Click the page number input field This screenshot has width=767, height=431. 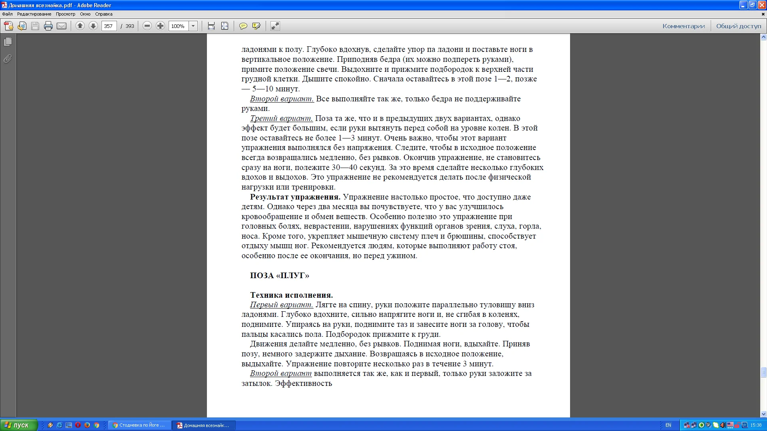coord(109,26)
